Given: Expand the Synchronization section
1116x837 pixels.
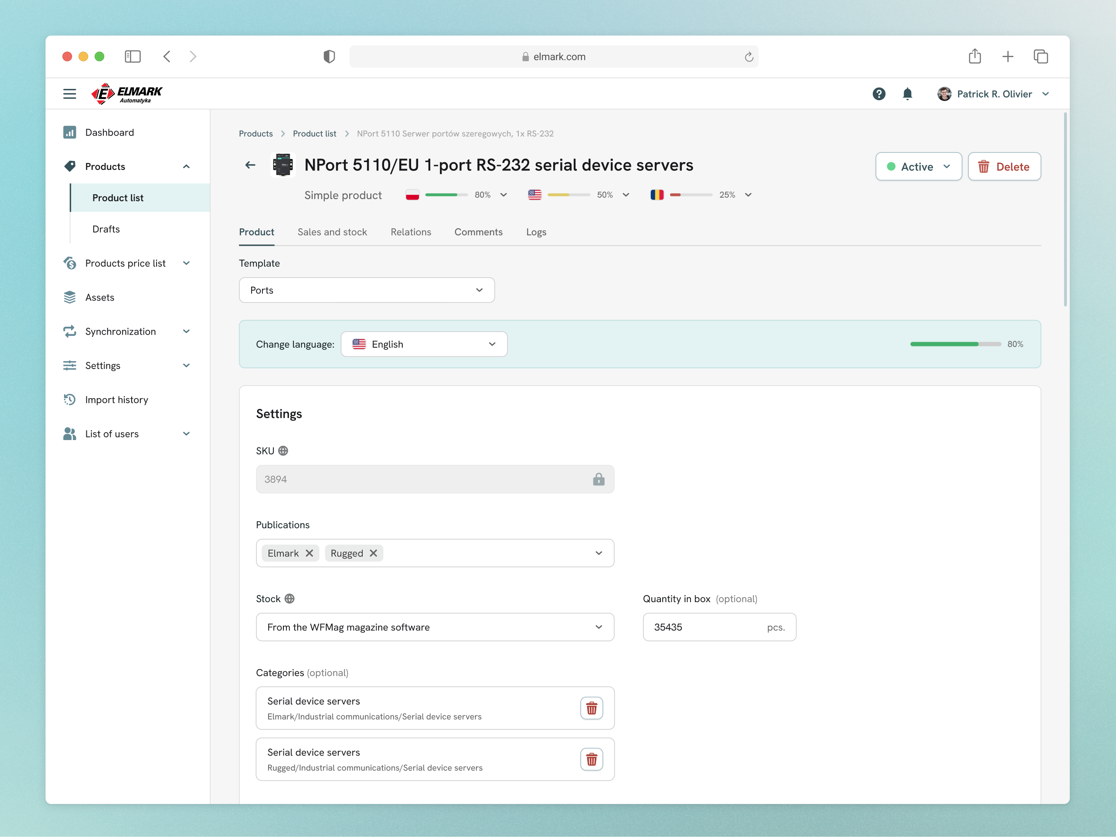Looking at the screenshot, I should coord(186,331).
